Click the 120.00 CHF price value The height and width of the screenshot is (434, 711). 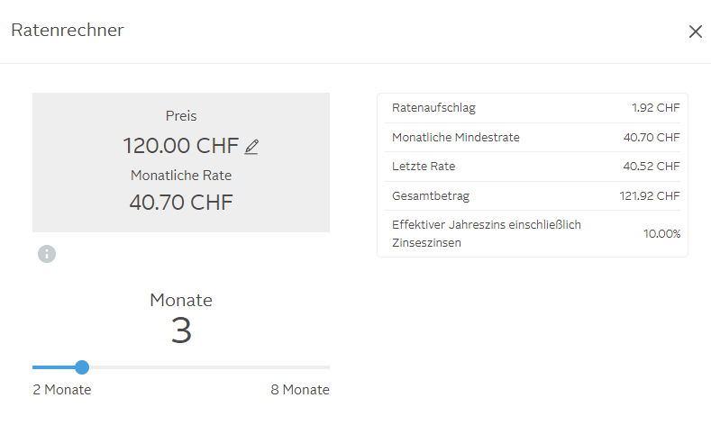(x=180, y=145)
